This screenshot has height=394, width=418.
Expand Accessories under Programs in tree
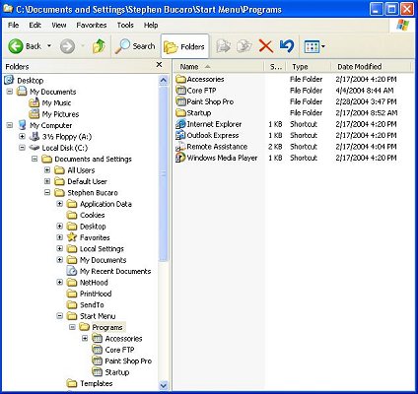click(x=85, y=338)
